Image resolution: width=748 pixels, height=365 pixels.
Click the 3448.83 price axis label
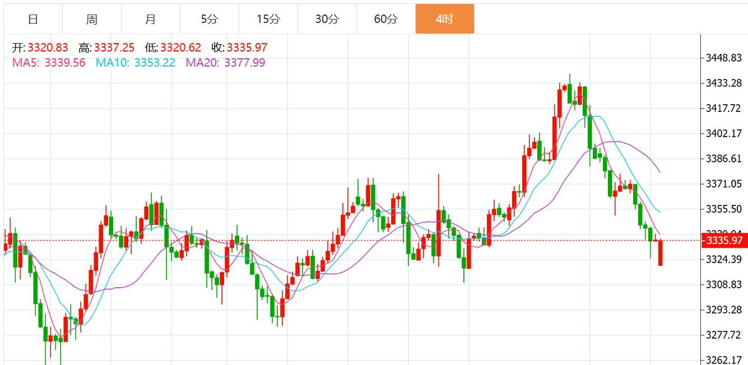[723, 58]
